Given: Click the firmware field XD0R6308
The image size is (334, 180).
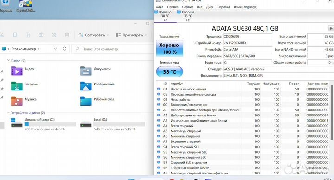Looking at the screenshot, I should [x=248, y=37].
